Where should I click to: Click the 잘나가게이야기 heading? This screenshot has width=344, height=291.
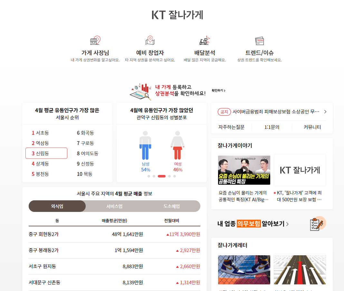coord(235,146)
